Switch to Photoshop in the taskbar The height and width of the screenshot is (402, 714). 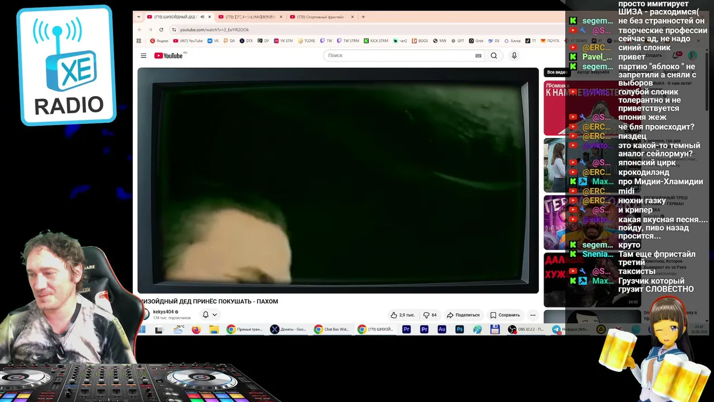460,329
